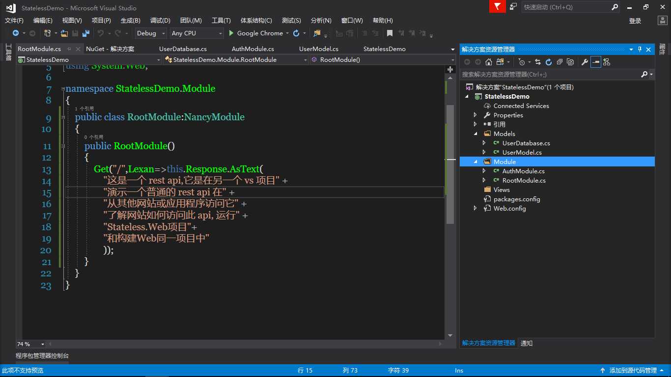Click the Collapse All icon in Solution Explorer
671x377 pixels.
coord(559,62)
